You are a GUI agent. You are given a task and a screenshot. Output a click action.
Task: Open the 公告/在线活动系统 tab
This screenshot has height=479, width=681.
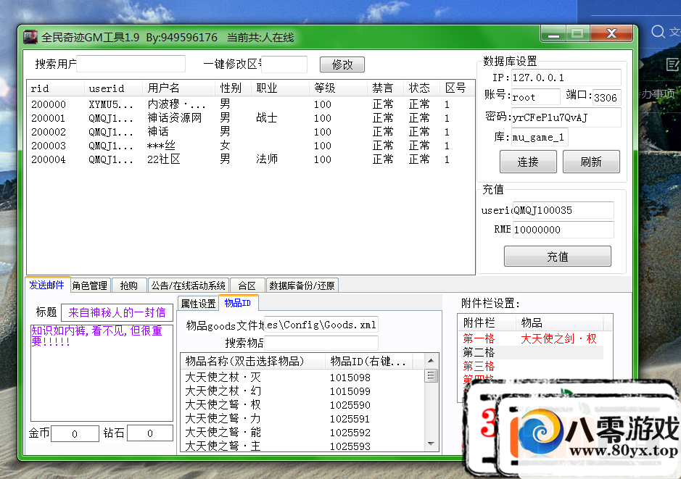188,286
